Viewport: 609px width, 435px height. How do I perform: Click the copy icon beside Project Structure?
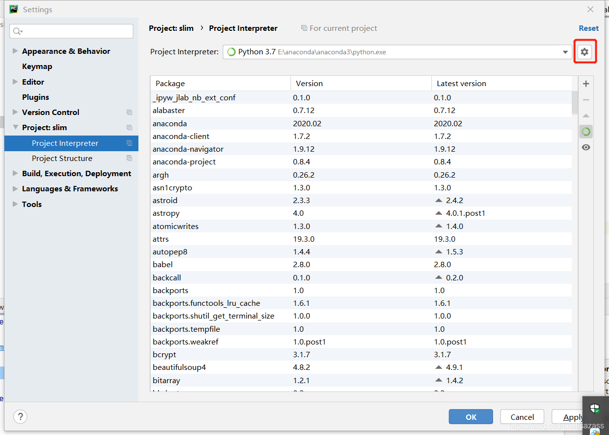tap(129, 159)
